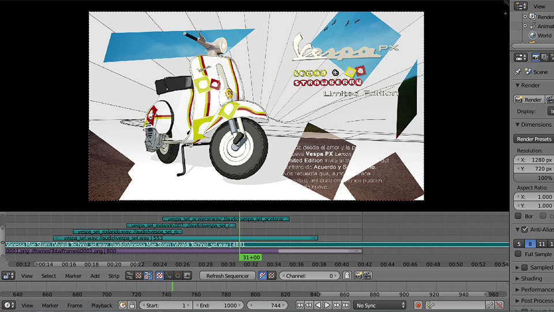Toggle the Anti-Aliasing checkbox
554x312 pixels.
coord(525,229)
